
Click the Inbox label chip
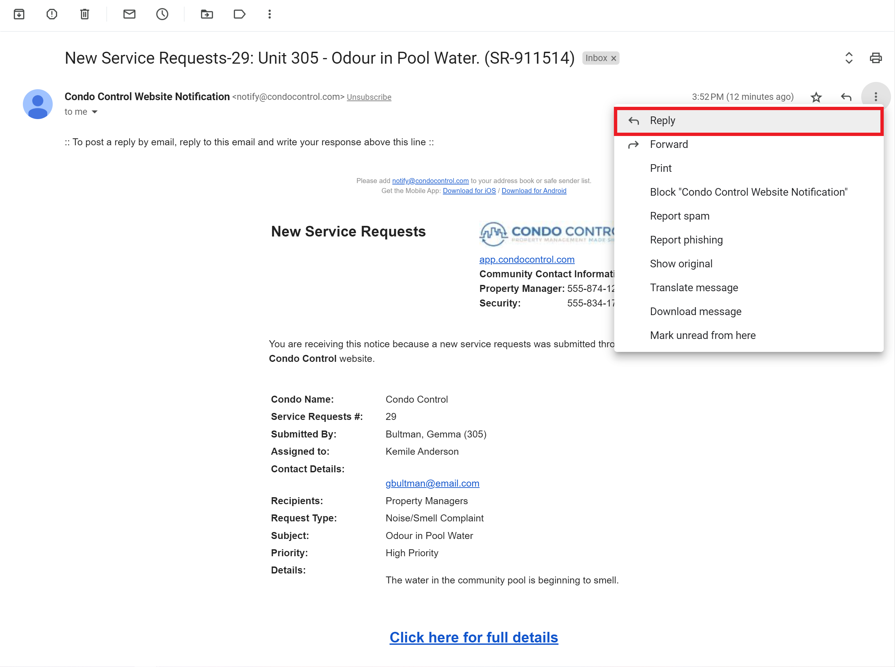tap(600, 58)
